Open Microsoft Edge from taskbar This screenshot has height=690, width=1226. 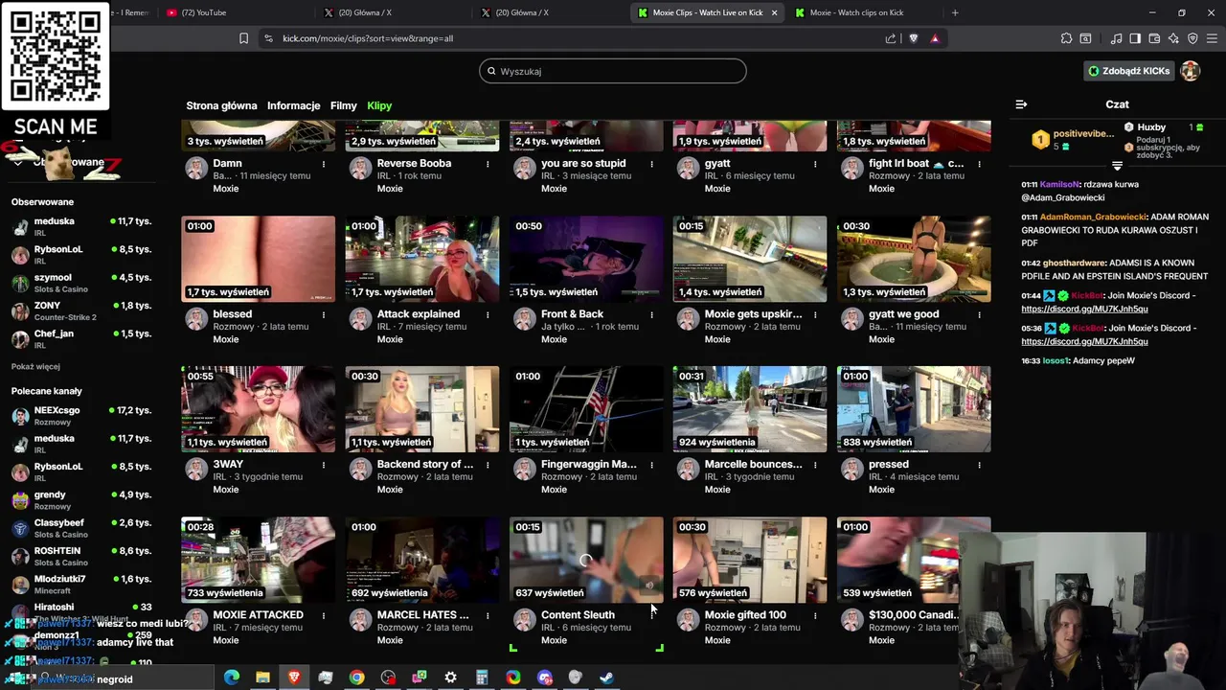[x=232, y=678]
